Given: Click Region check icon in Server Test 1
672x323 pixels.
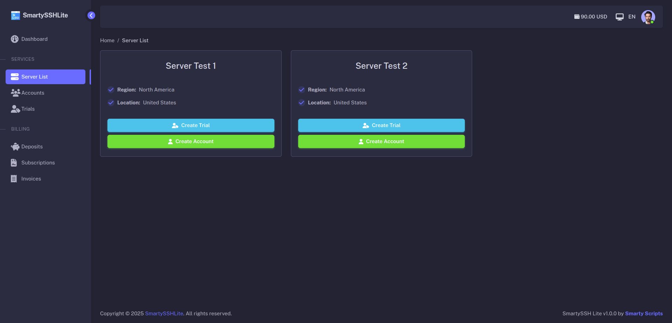Looking at the screenshot, I should click(111, 90).
